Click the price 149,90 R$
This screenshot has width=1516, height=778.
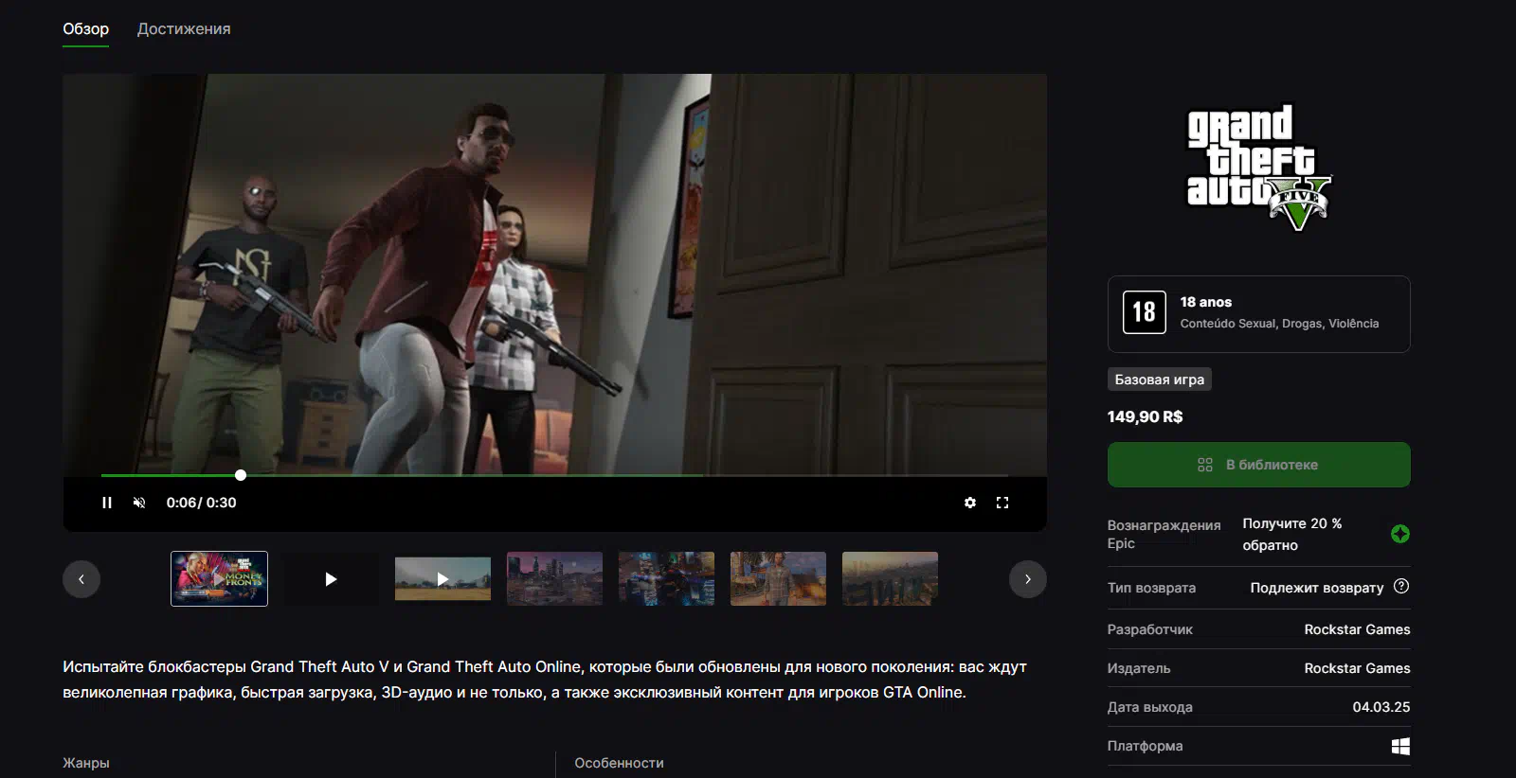coord(1145,416)
